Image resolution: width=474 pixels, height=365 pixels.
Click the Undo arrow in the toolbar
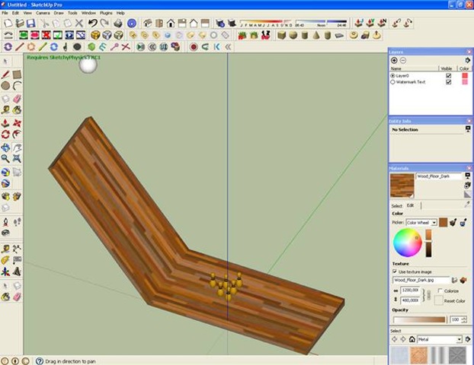coord(93,24)
